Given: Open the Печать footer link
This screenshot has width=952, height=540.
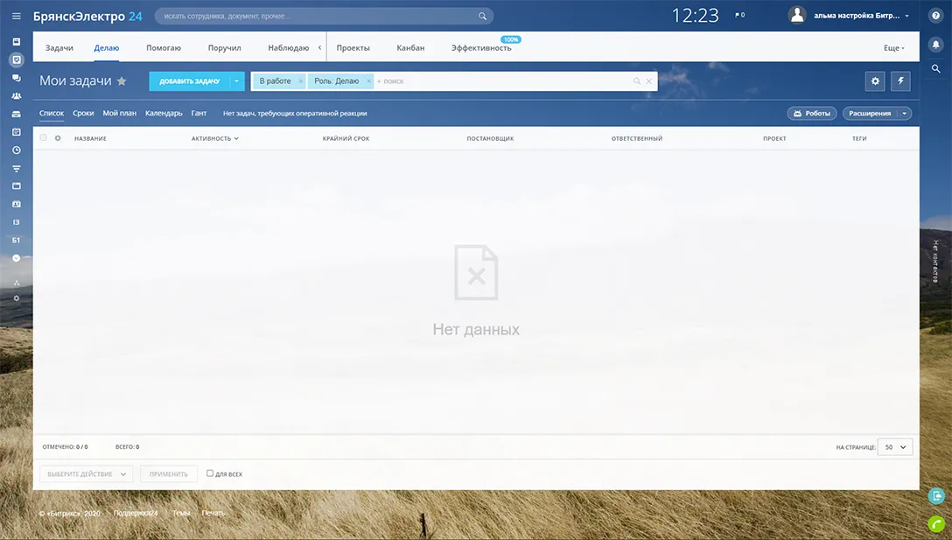Looking at the screenshot, I should pos(213,513).
